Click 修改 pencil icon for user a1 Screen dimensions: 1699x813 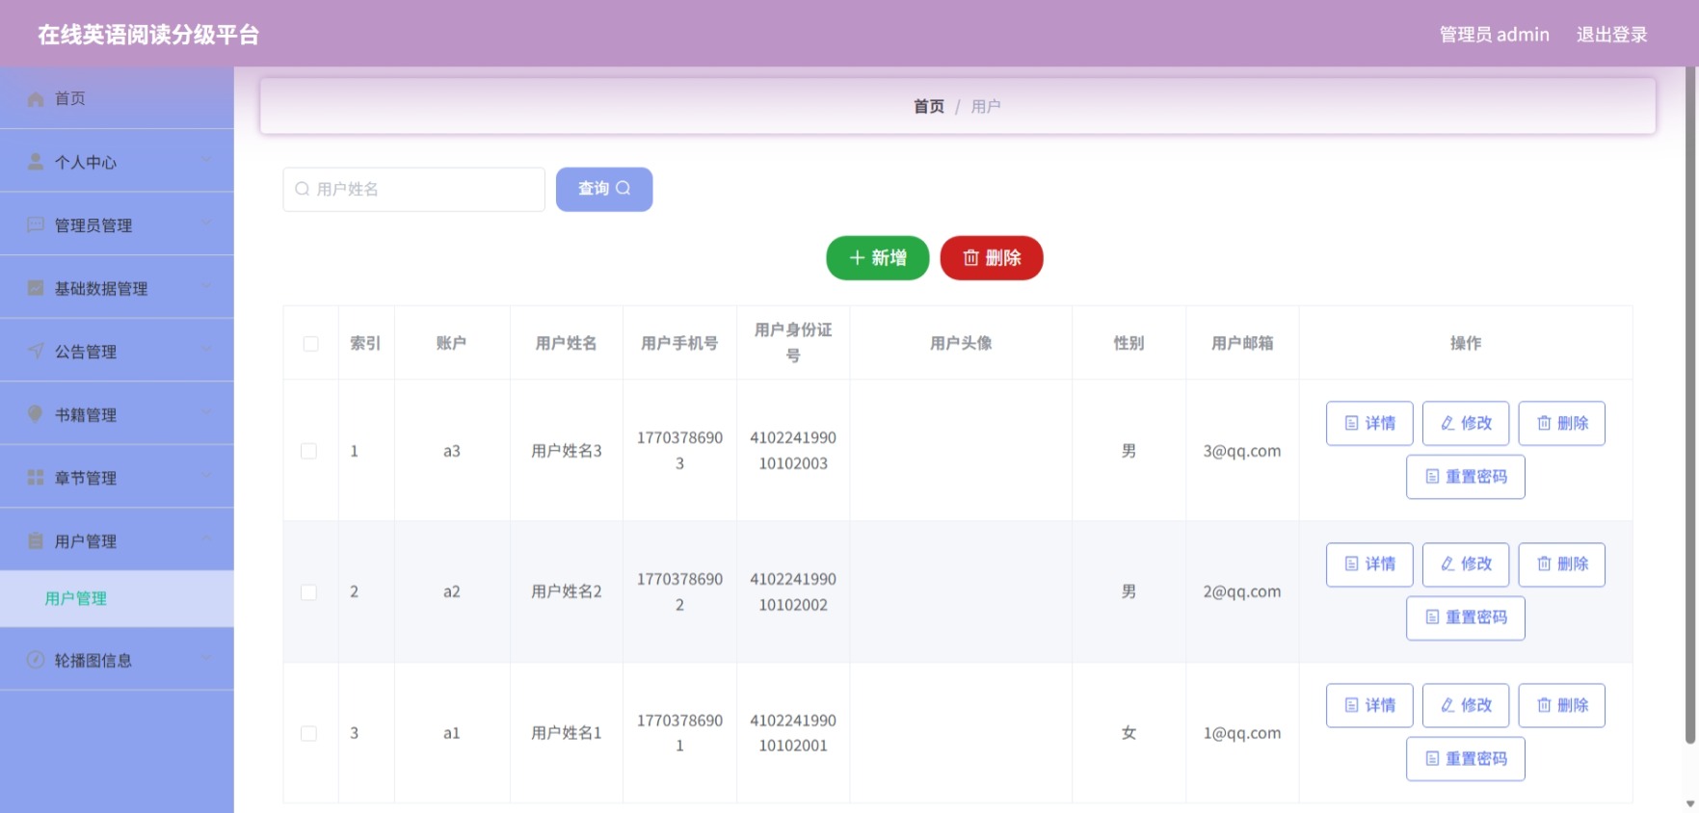click(1447, 705)
